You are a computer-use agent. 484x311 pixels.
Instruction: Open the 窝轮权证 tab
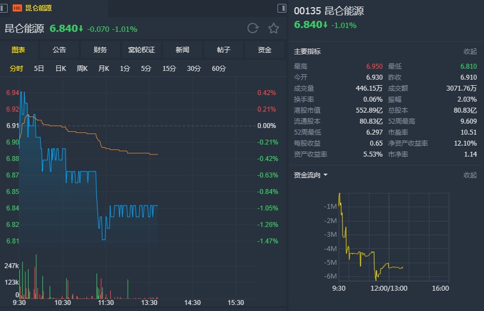(142, 50)
